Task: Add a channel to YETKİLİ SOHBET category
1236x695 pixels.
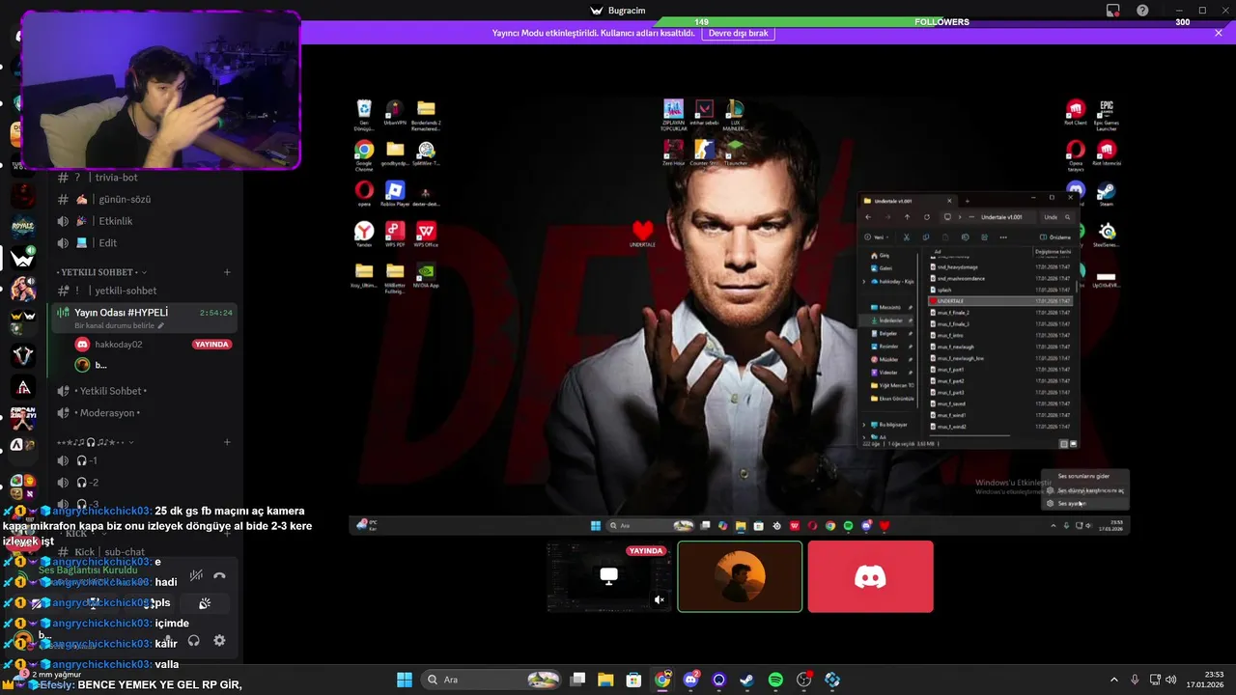Action: tap(227, 272)
